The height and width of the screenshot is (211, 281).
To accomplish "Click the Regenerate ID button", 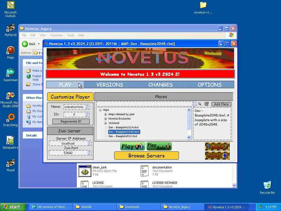I will point(71,121).
